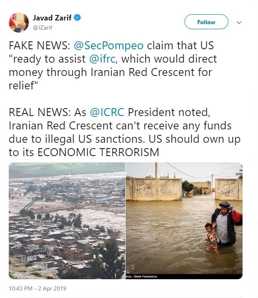
Task: Open the aerial flooded town photo
Action: pos(67,220)
